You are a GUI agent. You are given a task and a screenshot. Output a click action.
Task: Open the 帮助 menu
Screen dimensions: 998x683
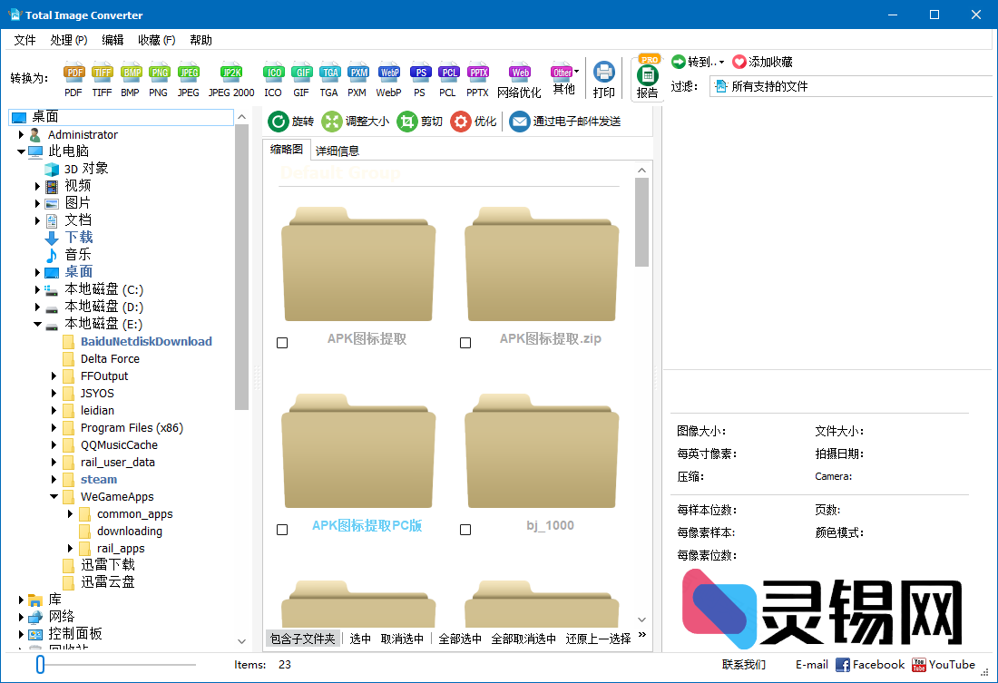[x=201, y=39]
